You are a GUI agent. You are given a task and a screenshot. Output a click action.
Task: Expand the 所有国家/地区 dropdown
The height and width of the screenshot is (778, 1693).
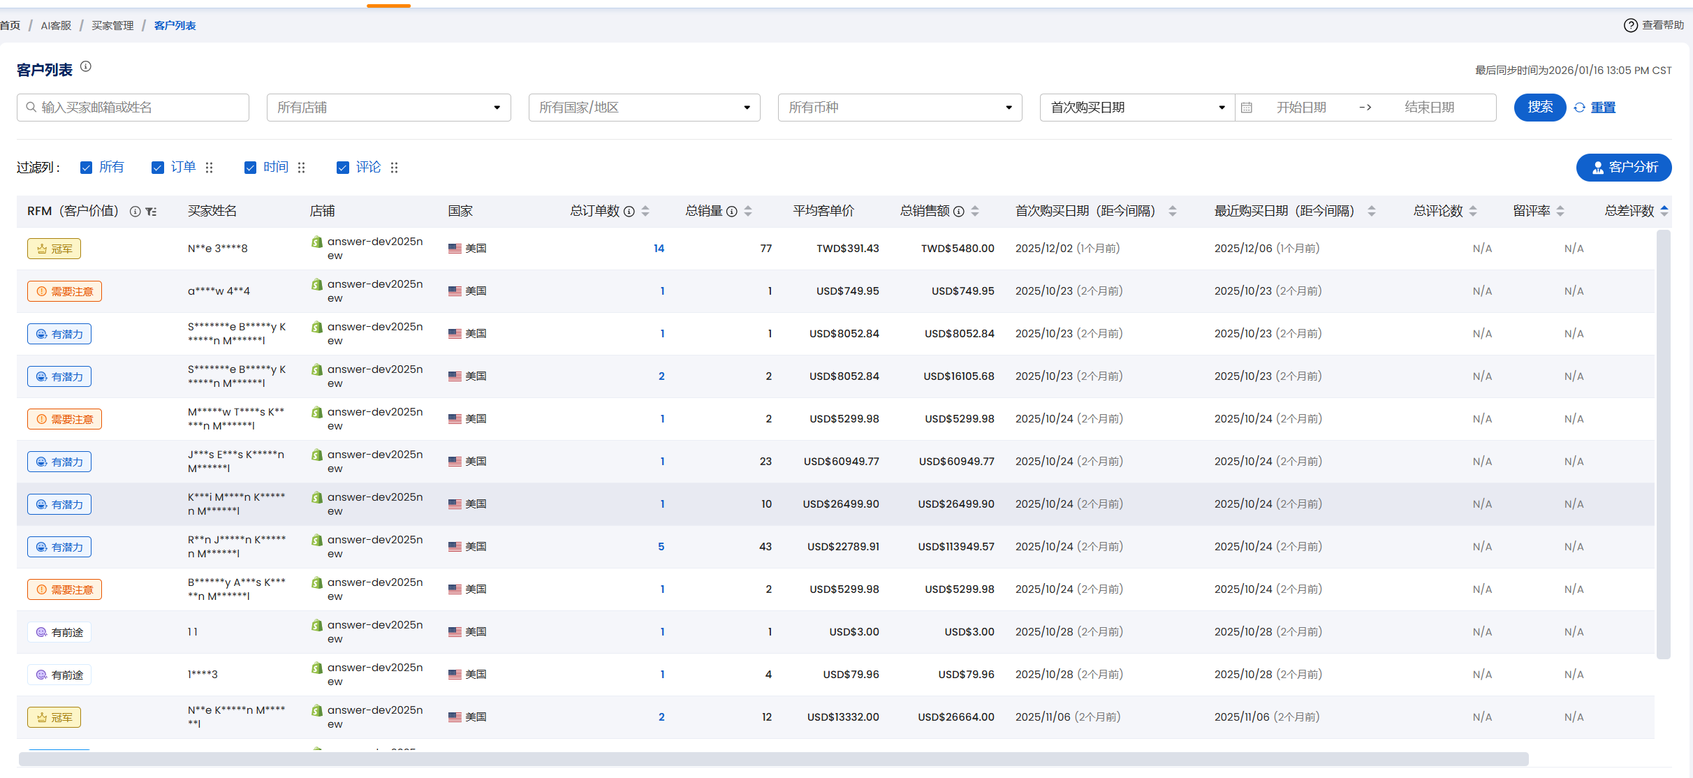pos(644,108)
